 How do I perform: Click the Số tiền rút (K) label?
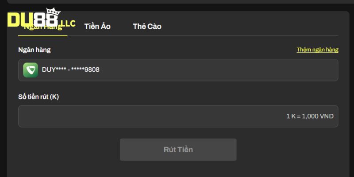(38, 97)
